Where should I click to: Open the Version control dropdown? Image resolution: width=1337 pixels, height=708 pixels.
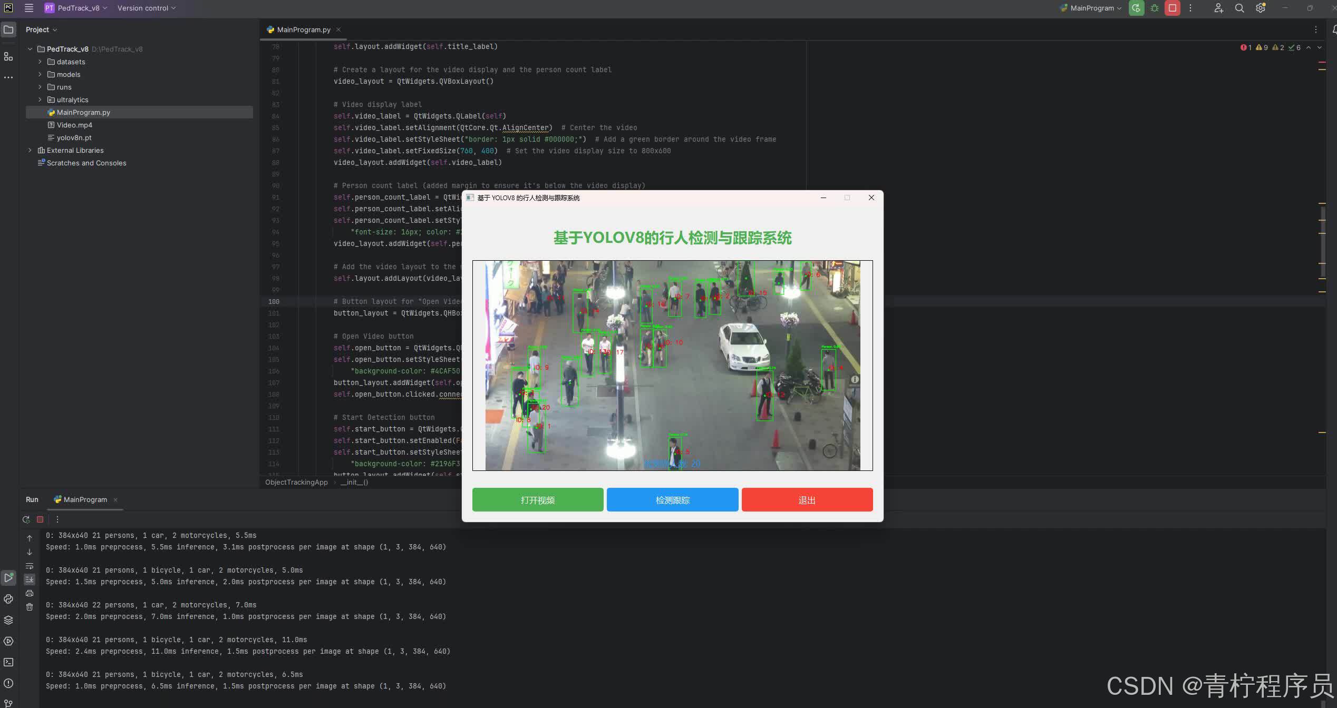click(147, 8)
